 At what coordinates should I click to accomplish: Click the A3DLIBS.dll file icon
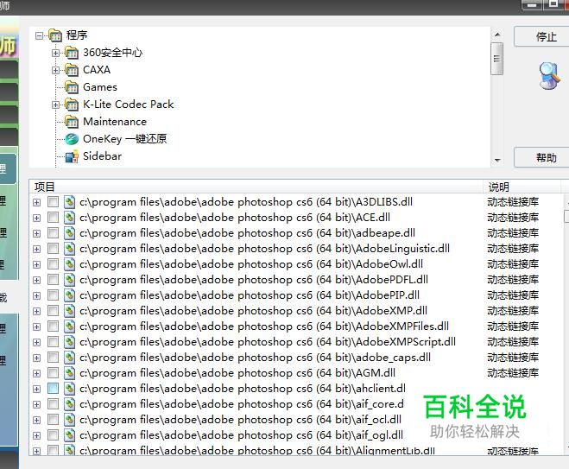click(x=69, y=202)
